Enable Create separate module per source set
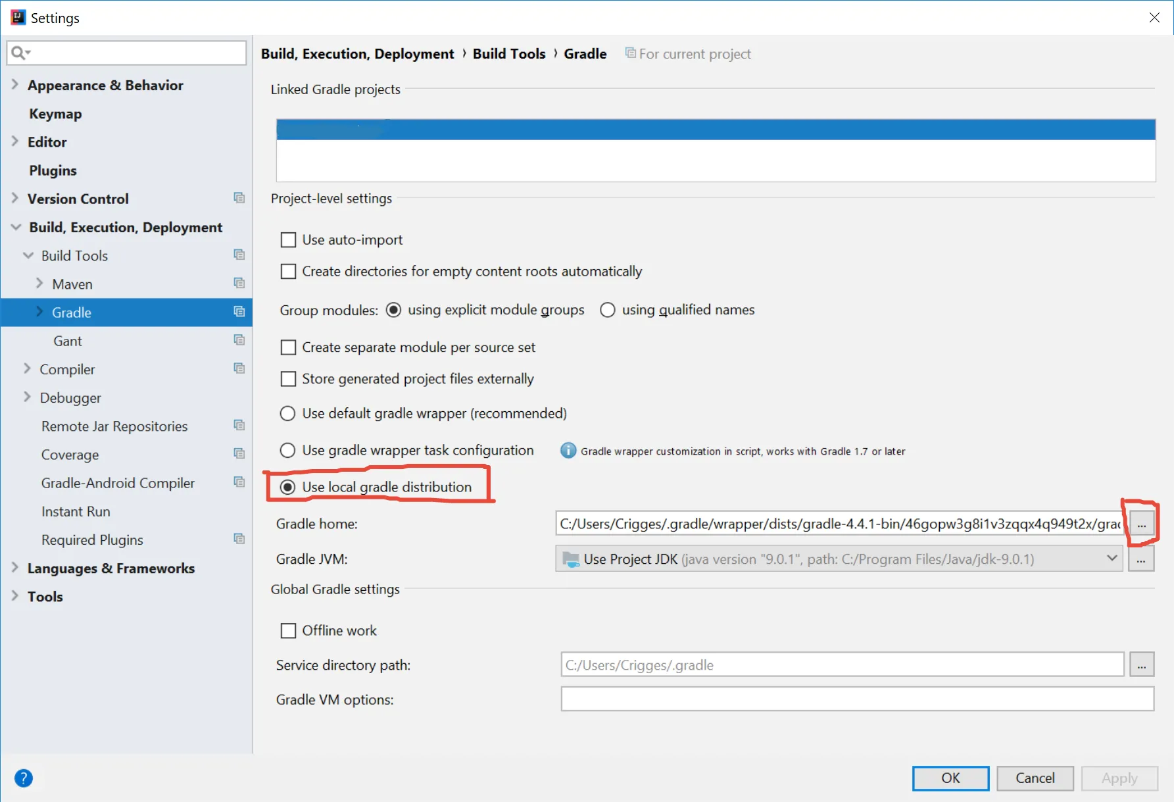 click(x=288, y=347)
